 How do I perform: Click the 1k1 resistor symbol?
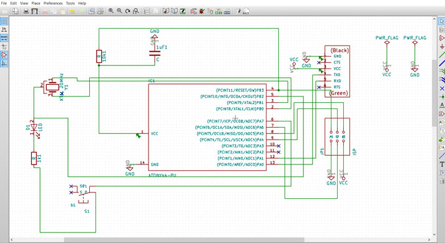coord(34,158)
